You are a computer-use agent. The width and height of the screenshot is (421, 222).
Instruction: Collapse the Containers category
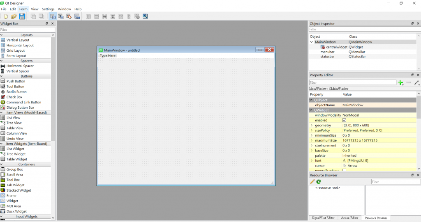tap(1, 165)
